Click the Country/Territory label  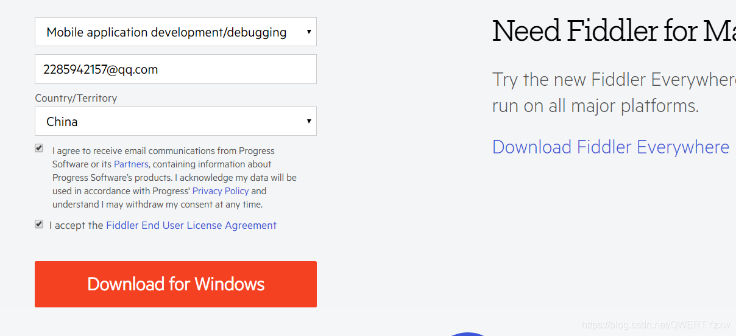pyautogui.click(x=76, y=98)
